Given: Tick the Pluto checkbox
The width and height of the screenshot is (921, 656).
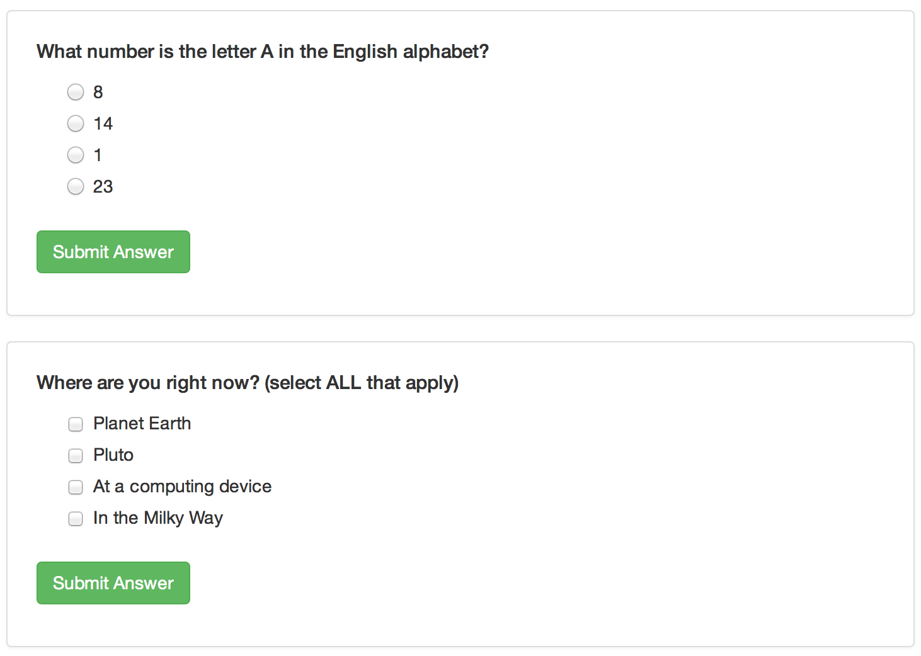Looking at the screenshot, I should 76,455.
